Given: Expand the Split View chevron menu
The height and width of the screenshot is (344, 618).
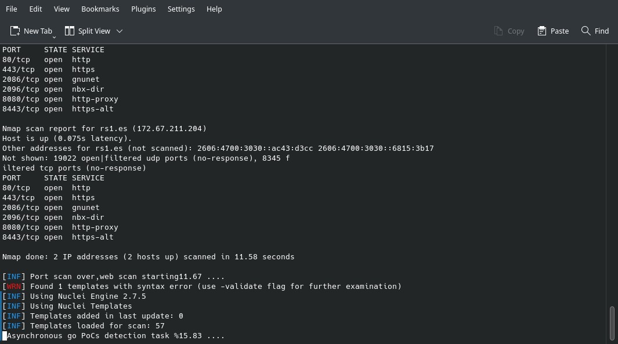Looking at the screenshot, I should (120, 31).
